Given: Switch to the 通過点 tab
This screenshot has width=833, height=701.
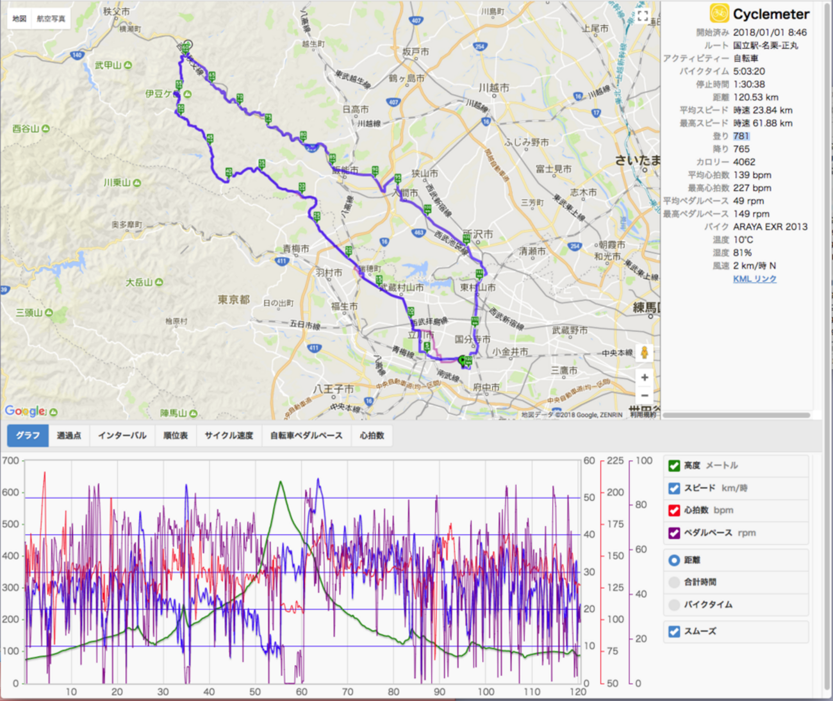Looking at the screenshot, I should [69, 436].
